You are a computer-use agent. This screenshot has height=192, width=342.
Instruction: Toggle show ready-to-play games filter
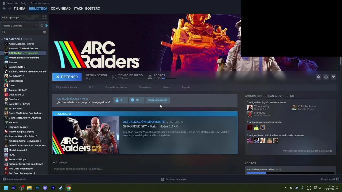tap(46, 26)
